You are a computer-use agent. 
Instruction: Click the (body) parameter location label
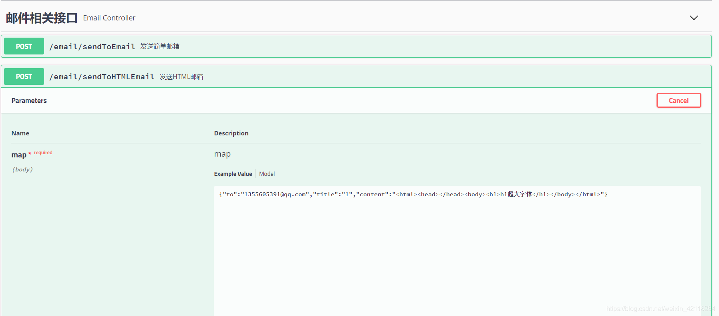click(22, 169)
